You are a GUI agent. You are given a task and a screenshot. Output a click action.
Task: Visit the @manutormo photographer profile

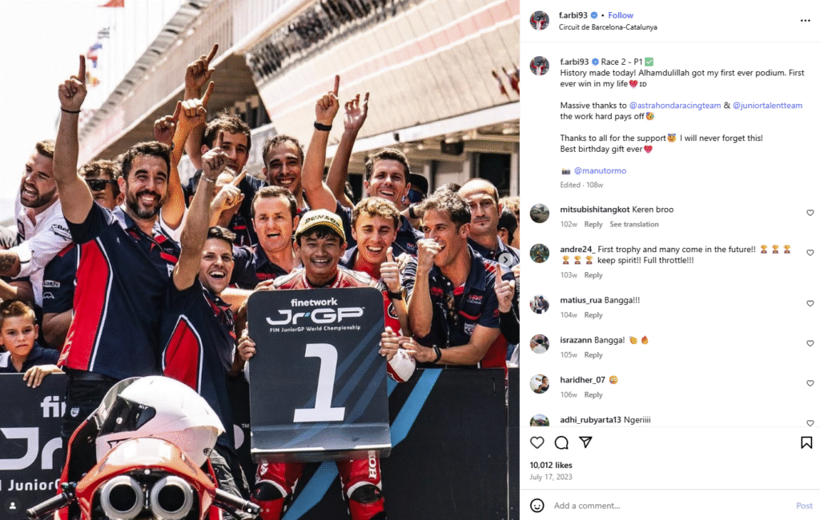point(600,170)
